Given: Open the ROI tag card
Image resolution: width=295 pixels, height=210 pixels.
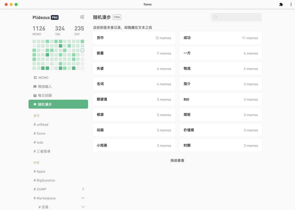Looking at the screenshot, I should (221, 99).
